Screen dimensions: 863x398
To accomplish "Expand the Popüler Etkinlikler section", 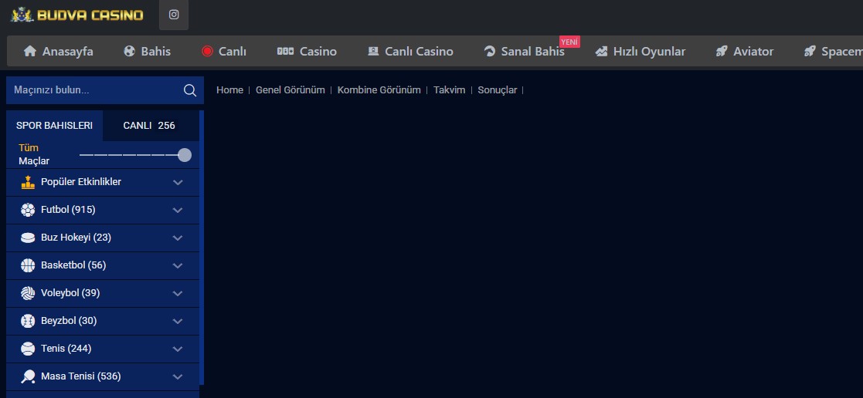I will click(178, 182).
